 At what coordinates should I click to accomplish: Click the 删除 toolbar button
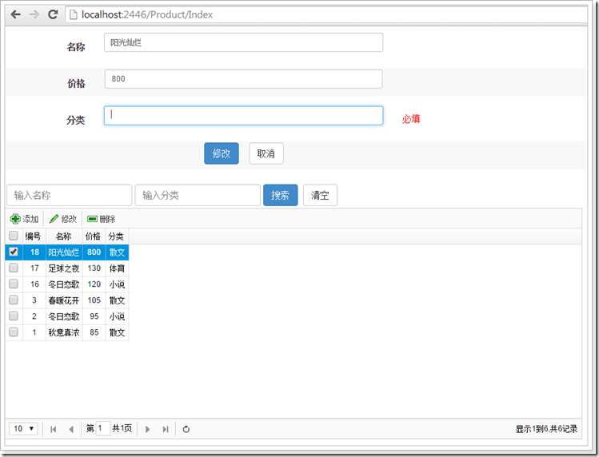[101, 219]
